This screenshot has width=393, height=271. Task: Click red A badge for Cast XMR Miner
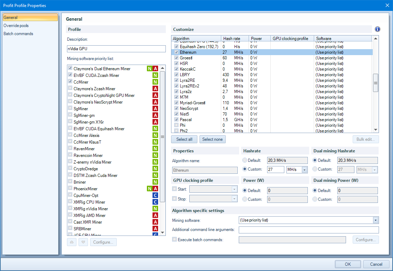point(155,222)
